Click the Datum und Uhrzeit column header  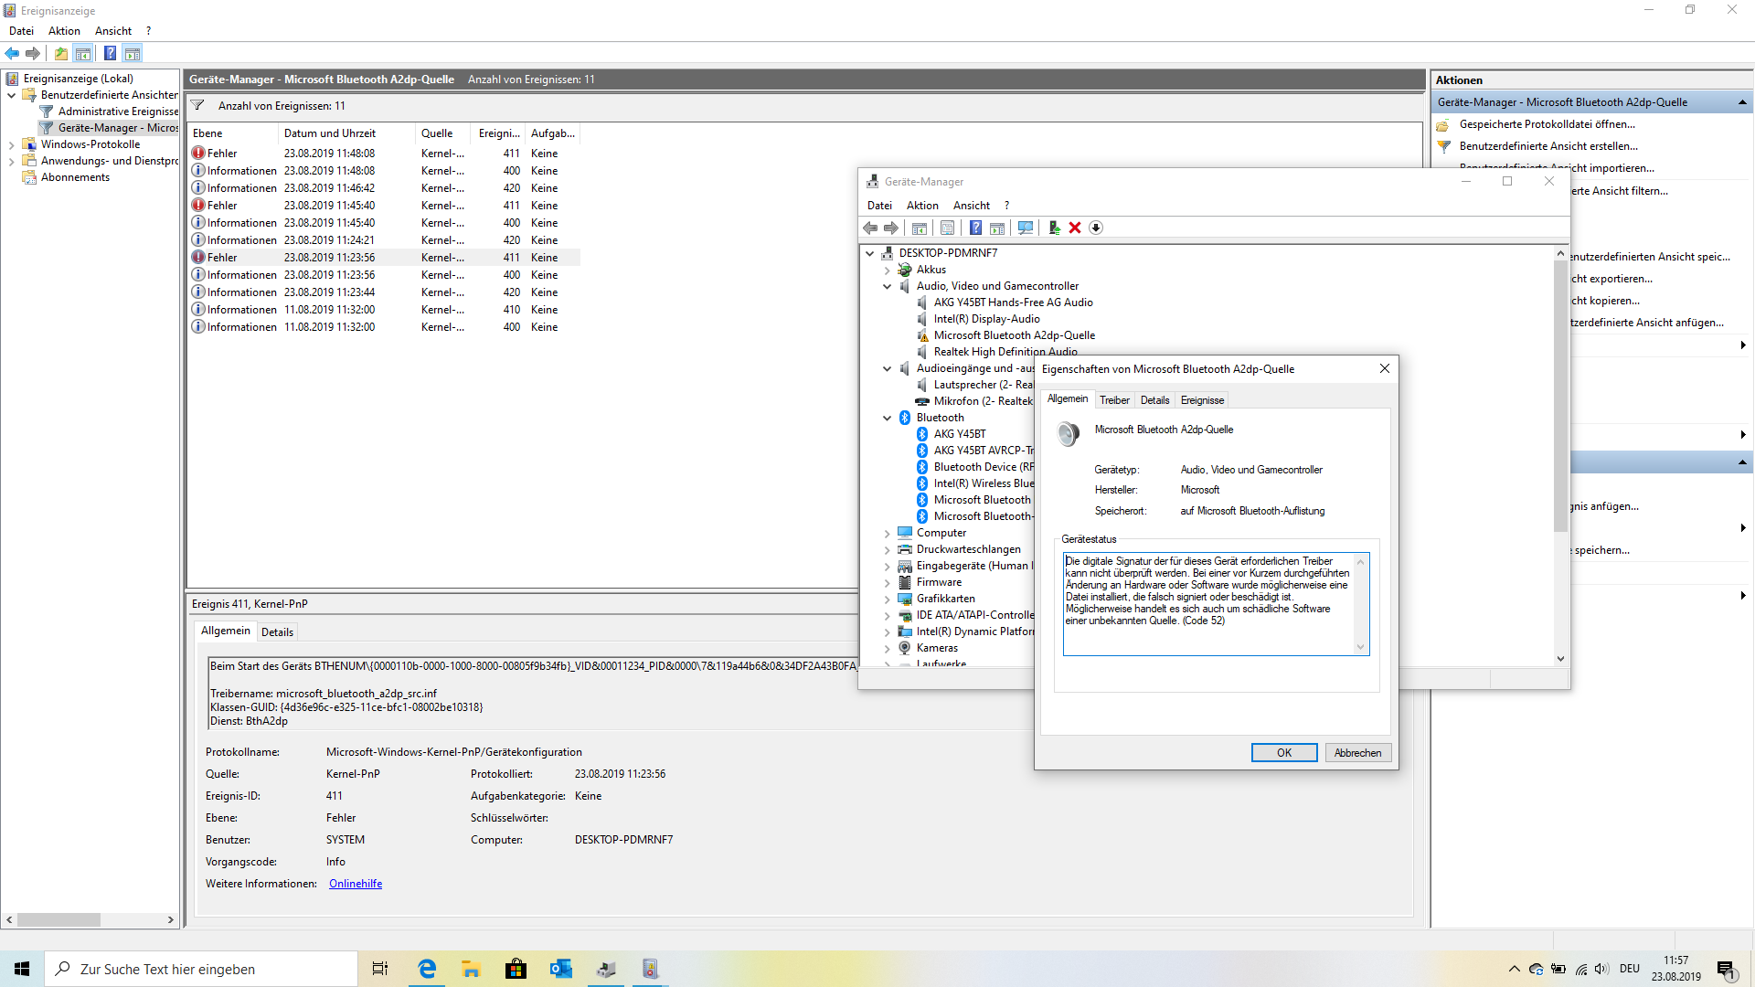point(346,133)
